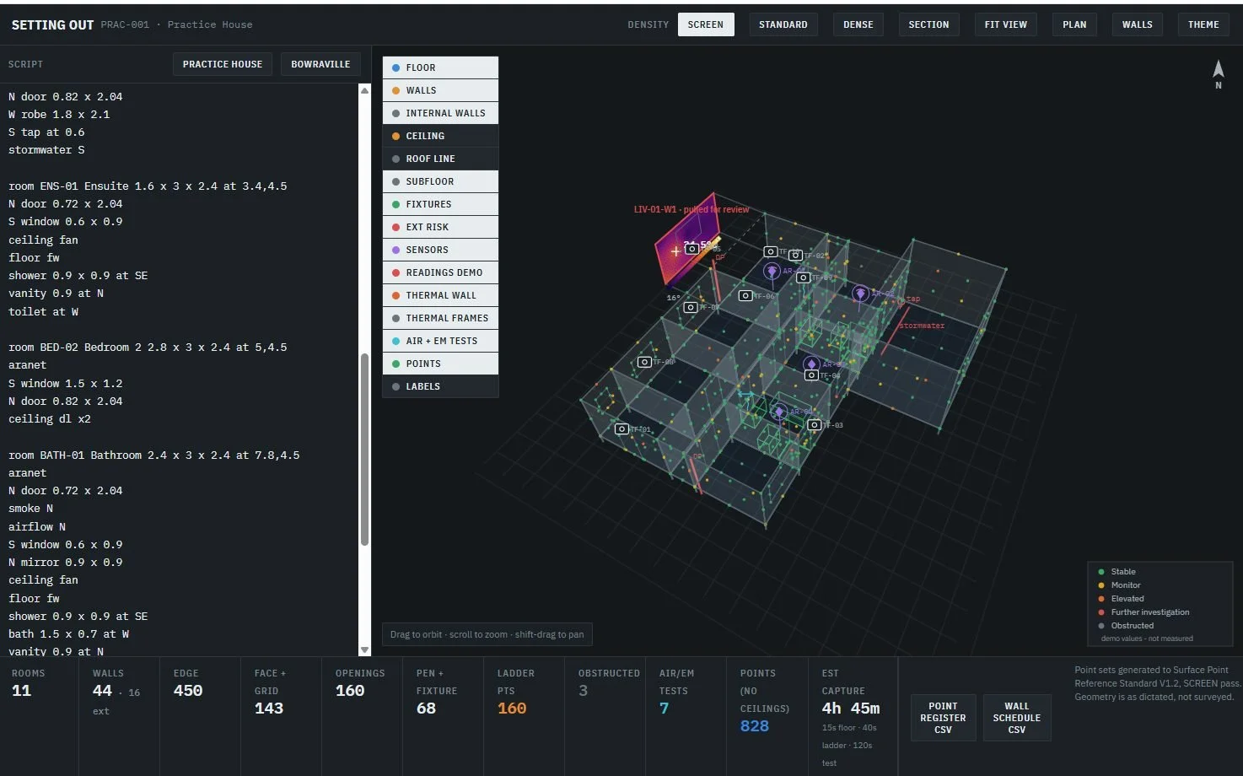Show the Roof Line layer
This screenshot has height=776, width=1243.
click(440, 159)
